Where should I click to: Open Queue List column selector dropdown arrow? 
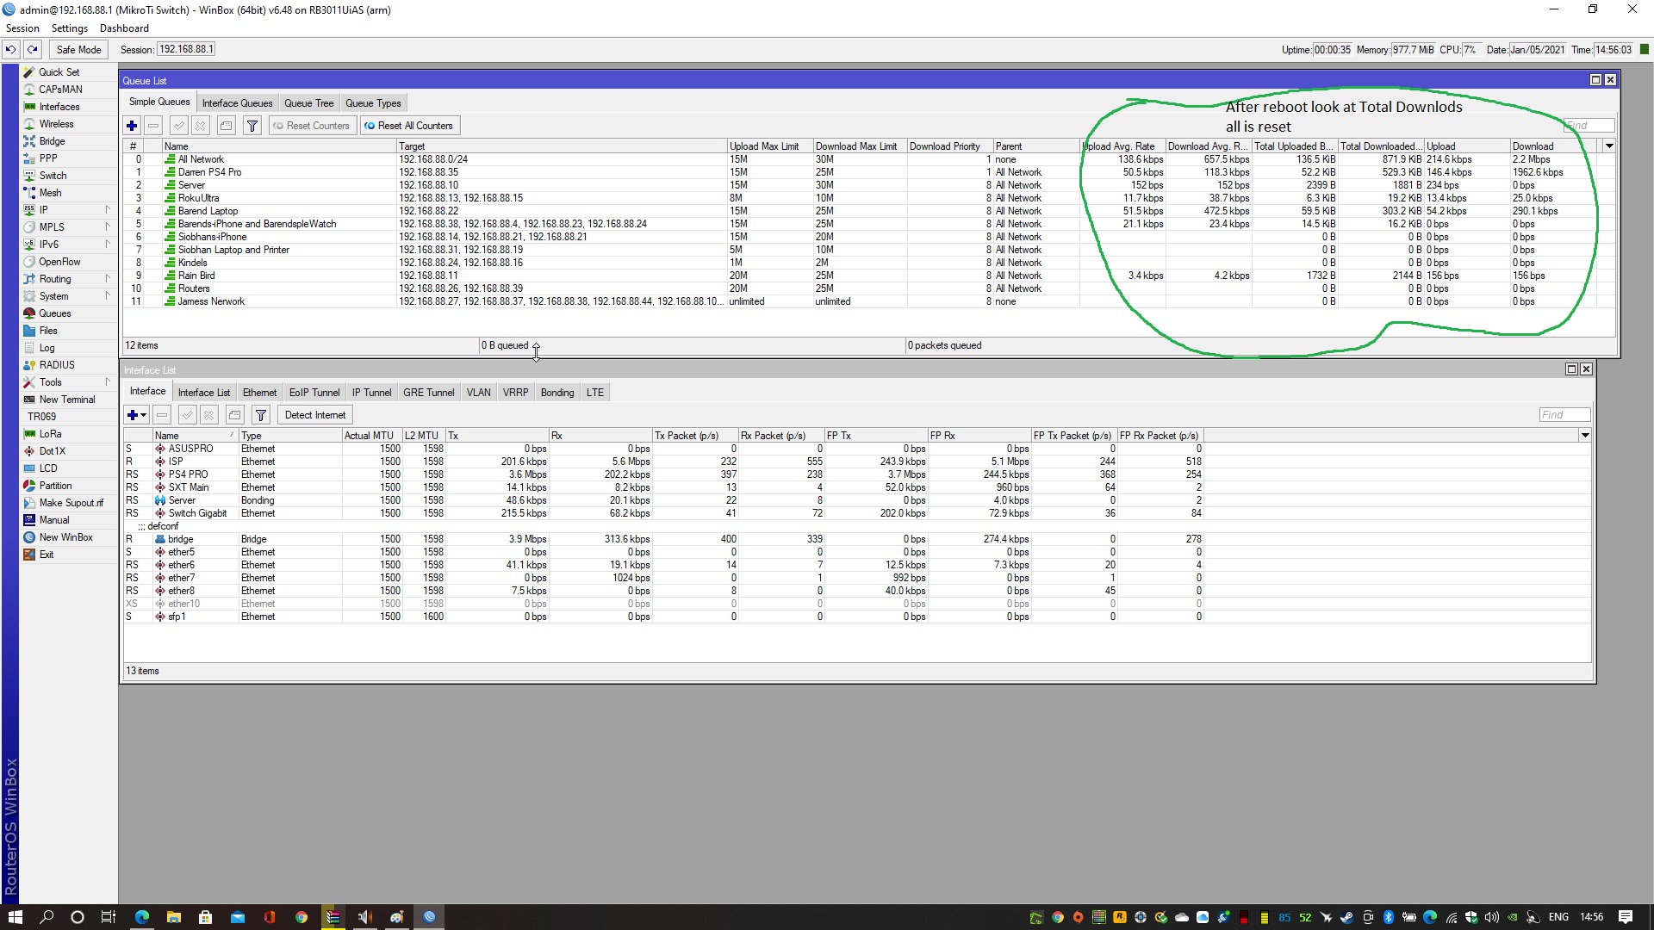pyautogui.click(x=1609, y=146)
